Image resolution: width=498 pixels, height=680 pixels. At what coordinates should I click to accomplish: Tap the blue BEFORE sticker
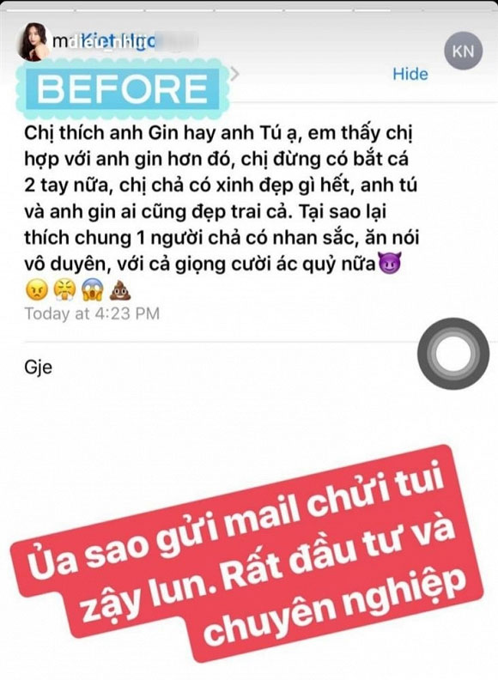coord(123,89)
